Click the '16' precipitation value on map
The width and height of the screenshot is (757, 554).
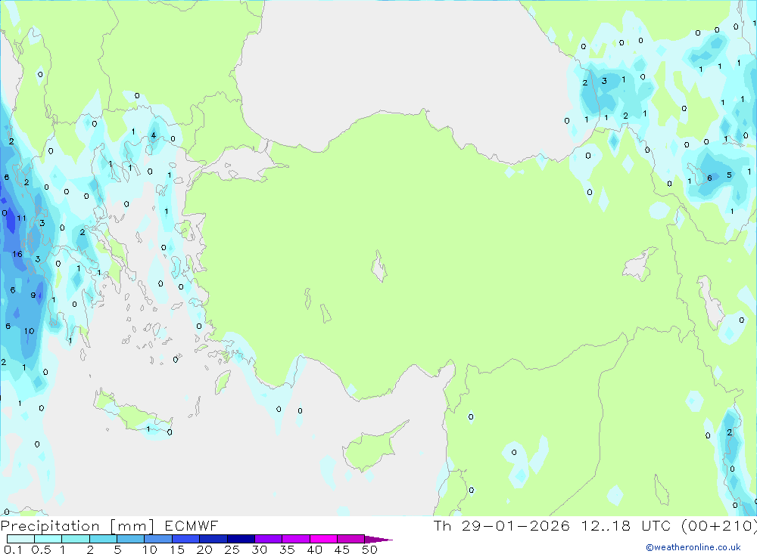(17, 254)
